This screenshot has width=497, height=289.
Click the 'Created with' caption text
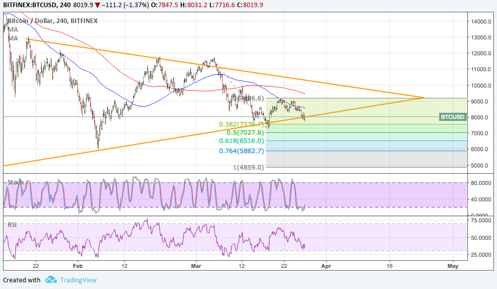22,280
